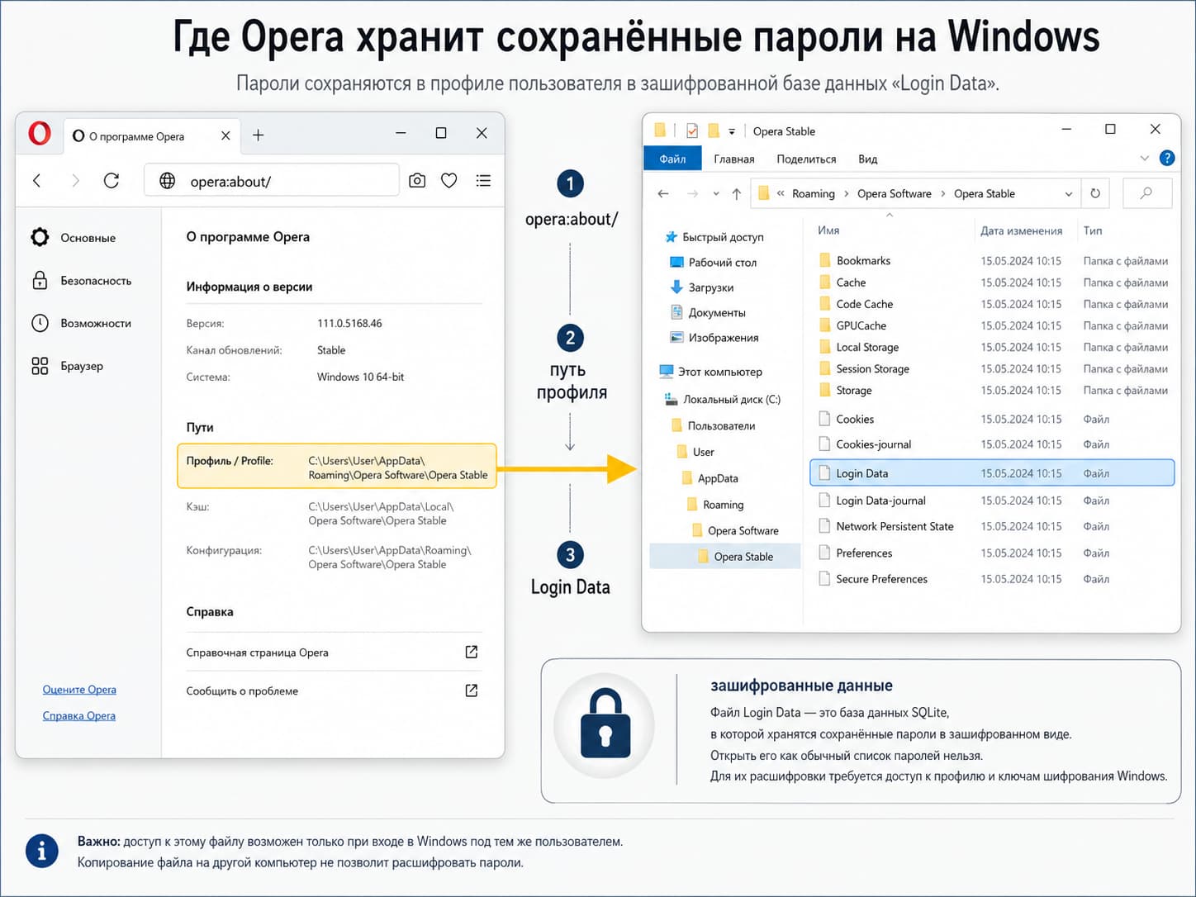
Task: Click the opera:about/ address field
Action: point(272,180)
